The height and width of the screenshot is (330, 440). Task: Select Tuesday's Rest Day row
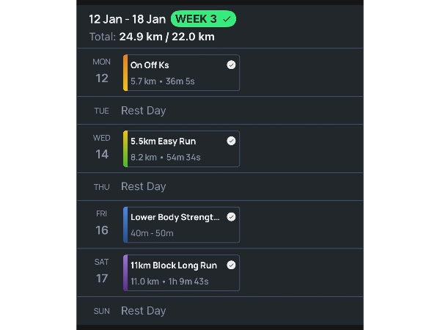tap(144, 111)
